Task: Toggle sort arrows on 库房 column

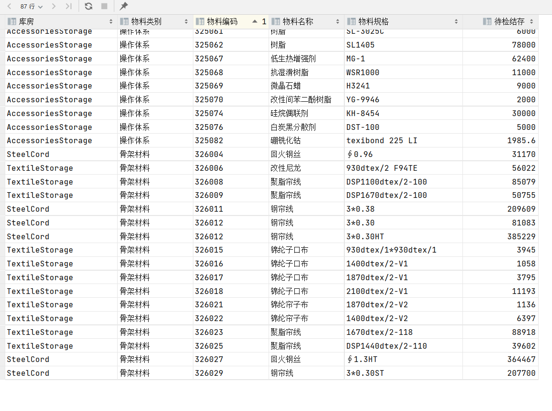Action: point(111,21)
